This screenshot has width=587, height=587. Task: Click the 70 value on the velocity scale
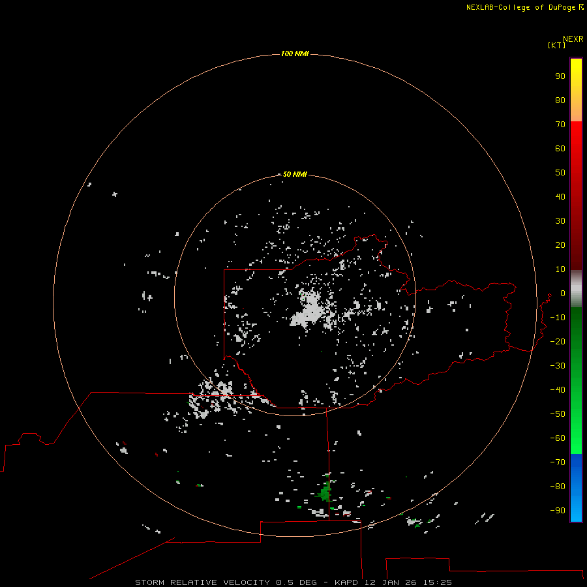(560, 125)
